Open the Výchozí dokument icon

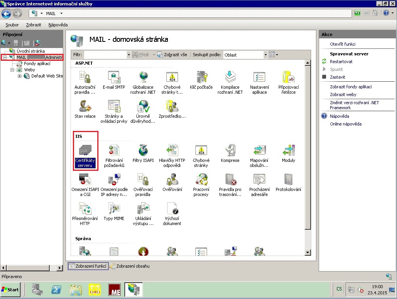coord(172,209)
